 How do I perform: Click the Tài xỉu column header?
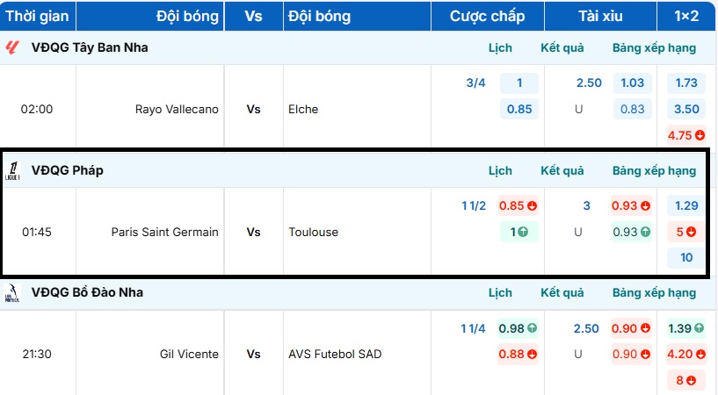click(600, 17)
